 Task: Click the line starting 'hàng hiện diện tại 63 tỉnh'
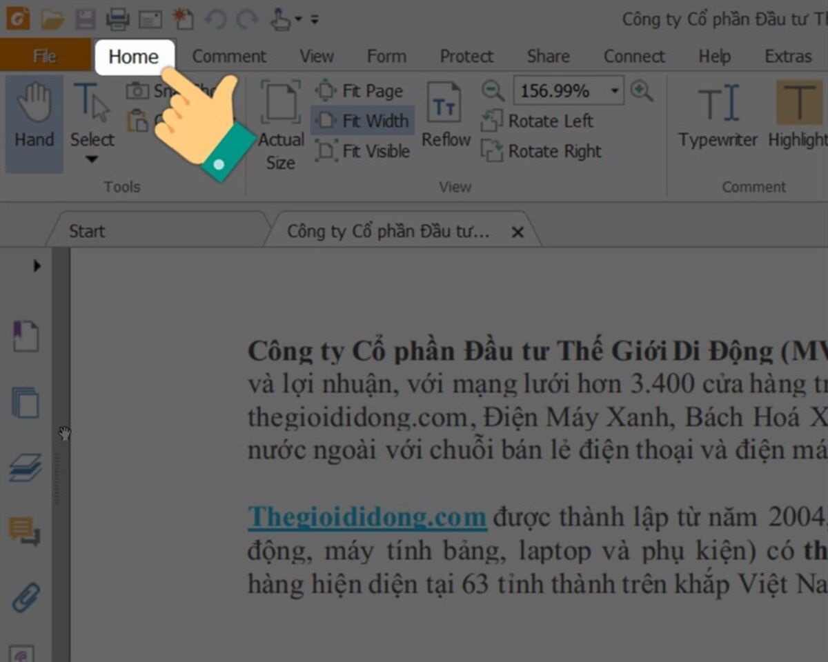click(538, 584)
